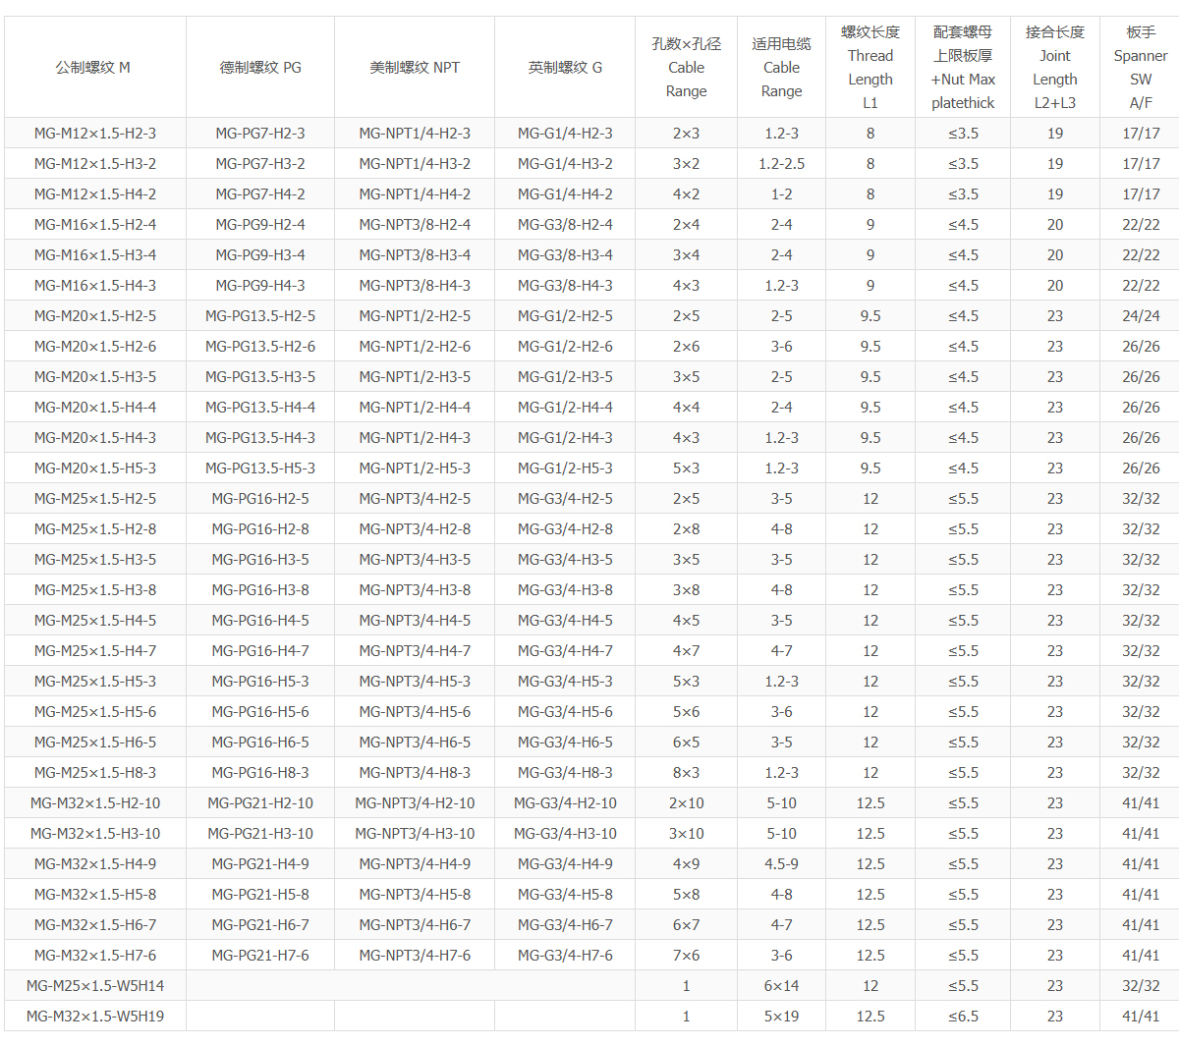Click the 美制螺纹 NPT column header
This screenshot has width=1179, height=1046.
click(415, 68)
